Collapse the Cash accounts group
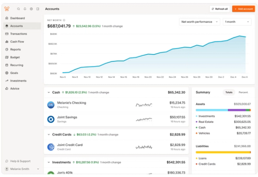 pyautogui.click(x=48, y=92)
